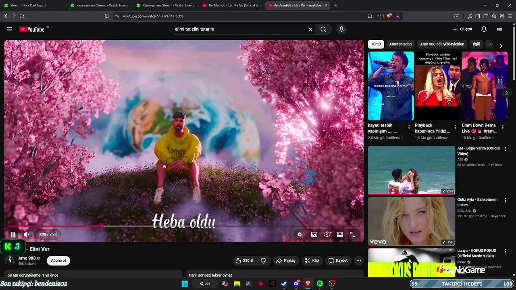
Task: Pause the video with the pause button
Action: [13, 234]
